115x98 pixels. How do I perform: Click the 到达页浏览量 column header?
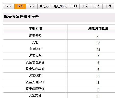click(x=98, y=28)
